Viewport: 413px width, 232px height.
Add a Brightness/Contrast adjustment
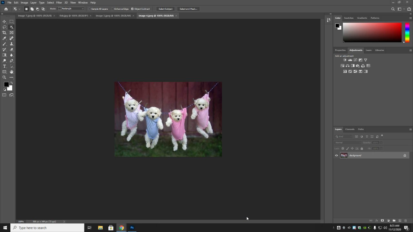[x=345, y=60]
